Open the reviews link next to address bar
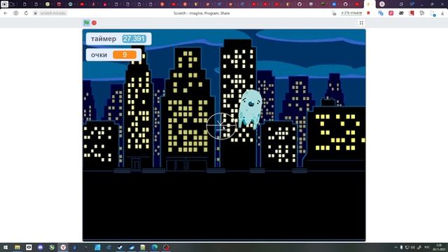Screen dimensions: 448x252 pos(351,13)
